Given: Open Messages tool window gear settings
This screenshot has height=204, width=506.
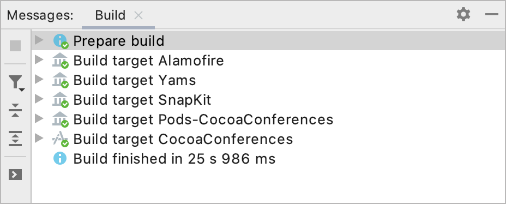Looking at the screenshot, I should (x=463, y=15).
